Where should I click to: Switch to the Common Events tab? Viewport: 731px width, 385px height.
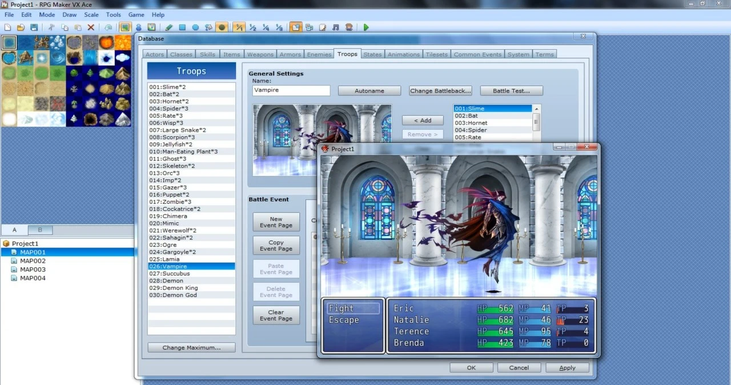(x=477, y=54)
